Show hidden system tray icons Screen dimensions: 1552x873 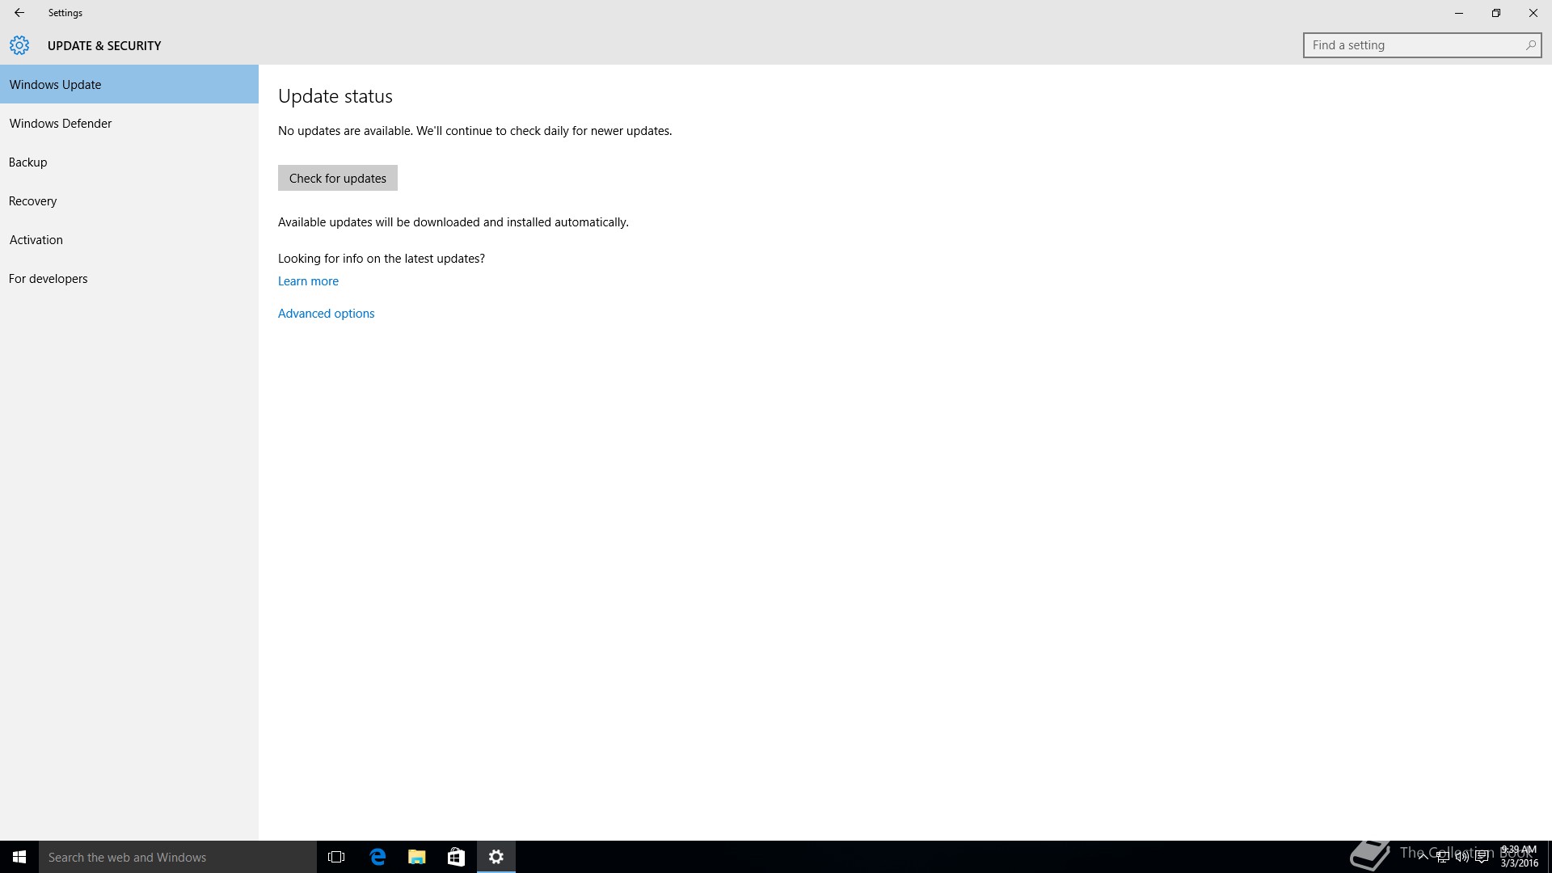pyautogui.click(x=1423, y=857)
